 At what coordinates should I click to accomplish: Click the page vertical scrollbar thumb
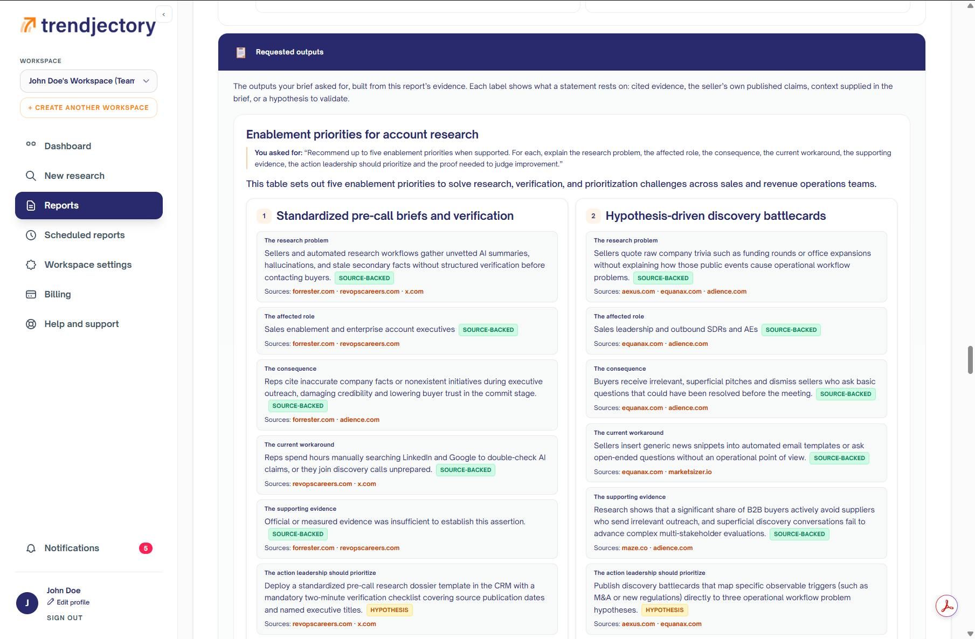[970, 360]
